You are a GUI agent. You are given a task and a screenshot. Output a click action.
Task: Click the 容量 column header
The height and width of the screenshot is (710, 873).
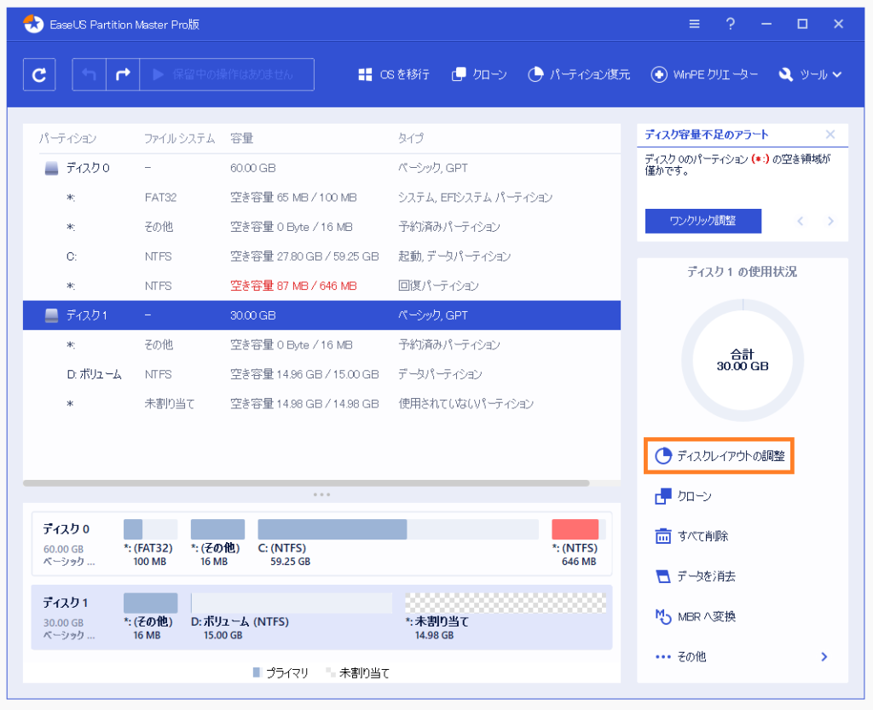[x=241, y=139]
